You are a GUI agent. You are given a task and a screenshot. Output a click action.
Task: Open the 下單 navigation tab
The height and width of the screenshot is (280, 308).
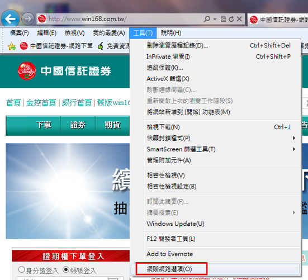[x=44, y=125]
